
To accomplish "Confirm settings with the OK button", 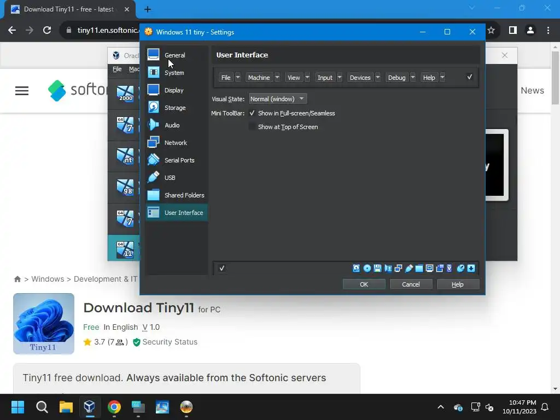I will point(364,284).
